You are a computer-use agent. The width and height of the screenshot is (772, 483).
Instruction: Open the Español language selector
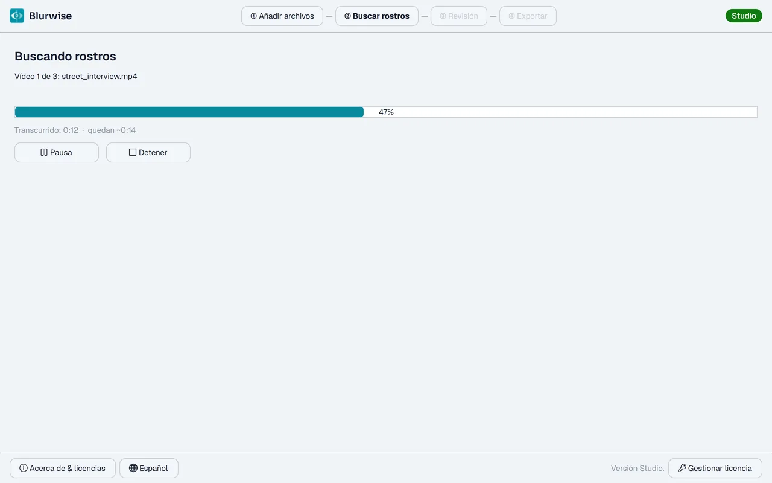149,468
